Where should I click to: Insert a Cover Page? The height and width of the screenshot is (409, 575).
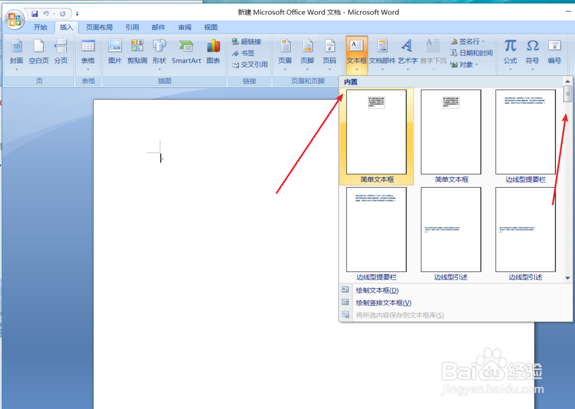click(x=16, y=52)
